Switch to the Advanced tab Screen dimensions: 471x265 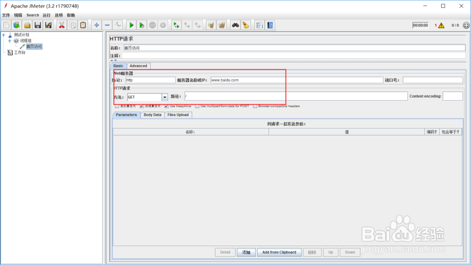pos(138,66)
